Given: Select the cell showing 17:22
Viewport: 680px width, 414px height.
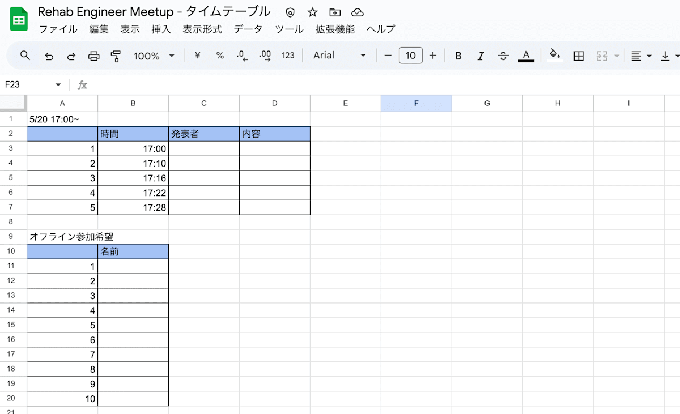Looking at the screenshot, I should [133, 193].
